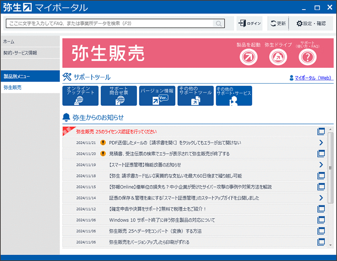Open window icon for Windows 10 support notice
The image size is (337, 261).
click(x=321, y=220)
